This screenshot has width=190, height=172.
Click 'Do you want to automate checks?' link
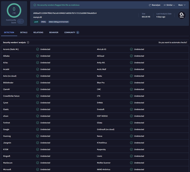point(173,42)
